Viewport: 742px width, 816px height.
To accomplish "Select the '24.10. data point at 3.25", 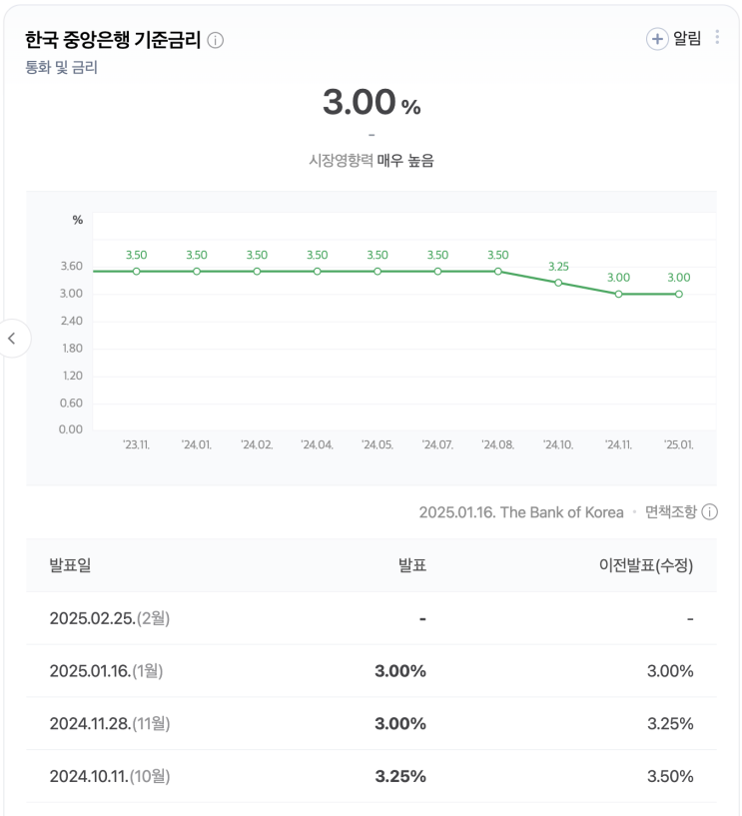I will click(x=558, y=283).
